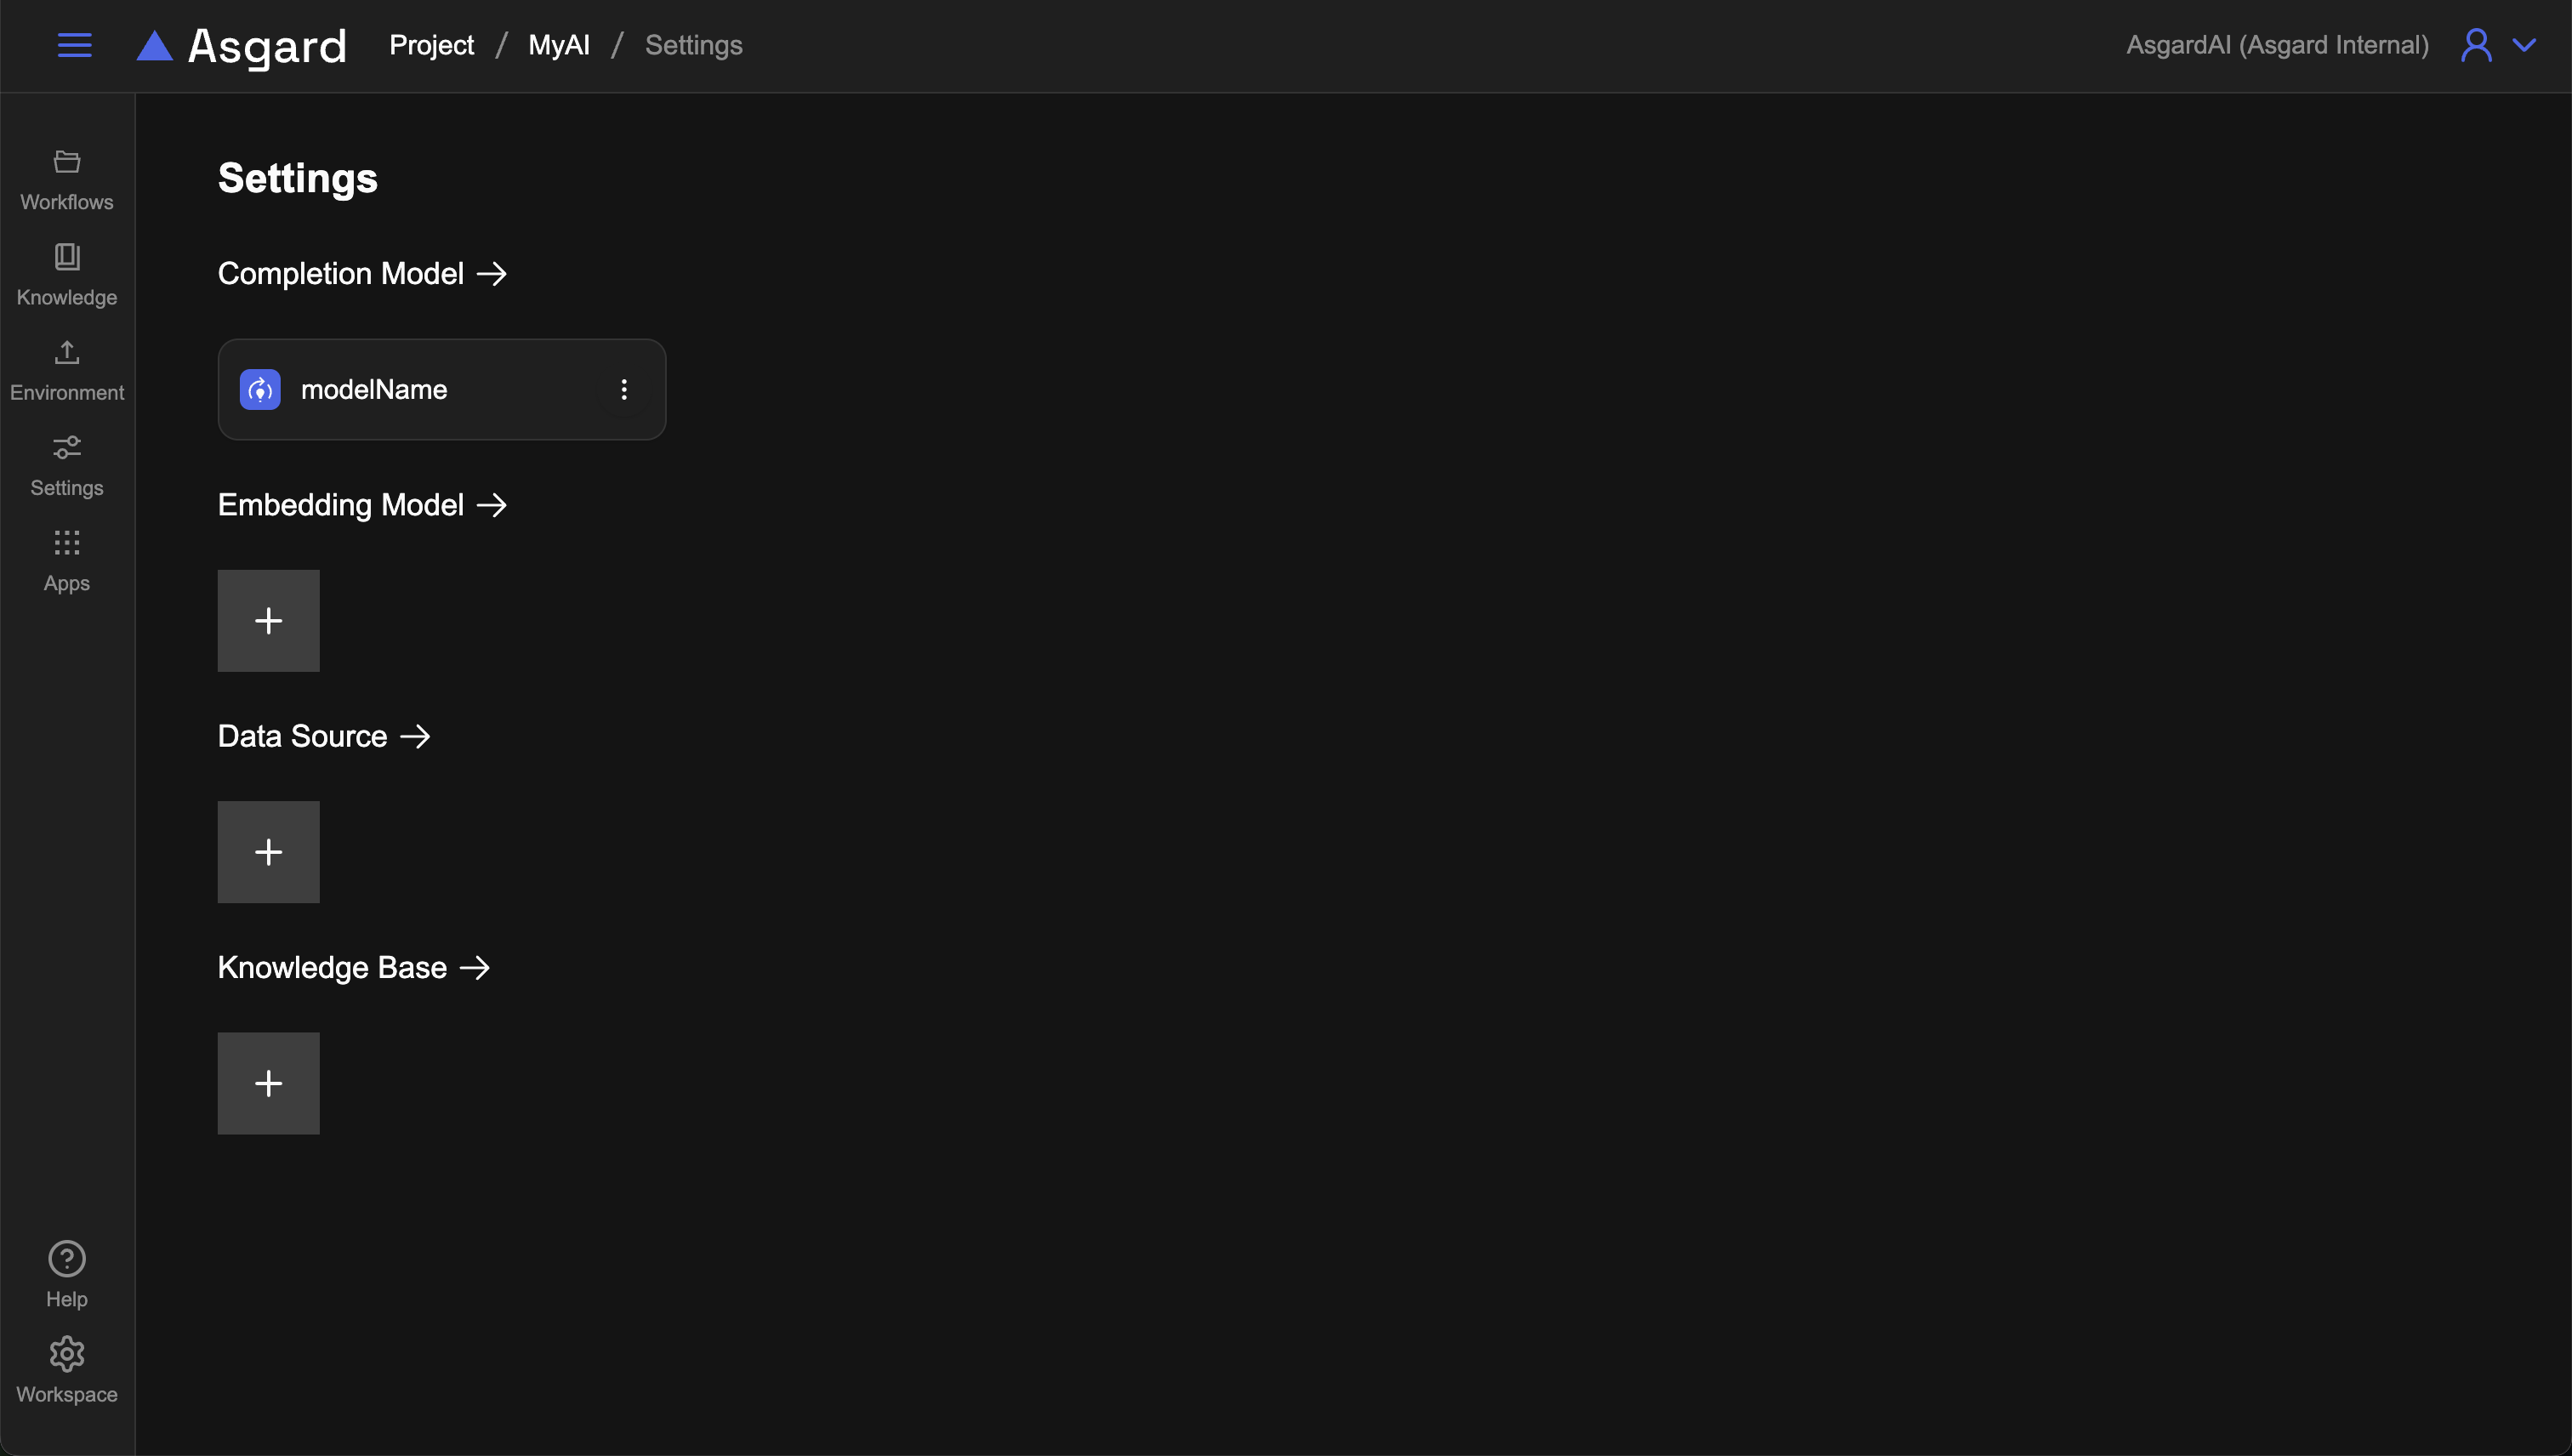Click the Help question mark icon
Image resolution: width=2572 pixels, height=1456 pixels.
pyautogui.click(x=67, y=1259)
